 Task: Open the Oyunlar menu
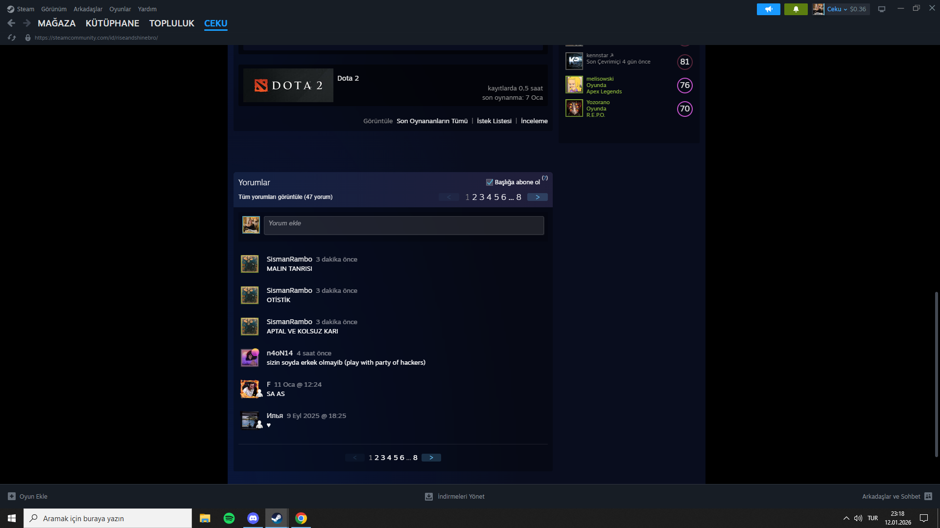[x=120, y=9]
